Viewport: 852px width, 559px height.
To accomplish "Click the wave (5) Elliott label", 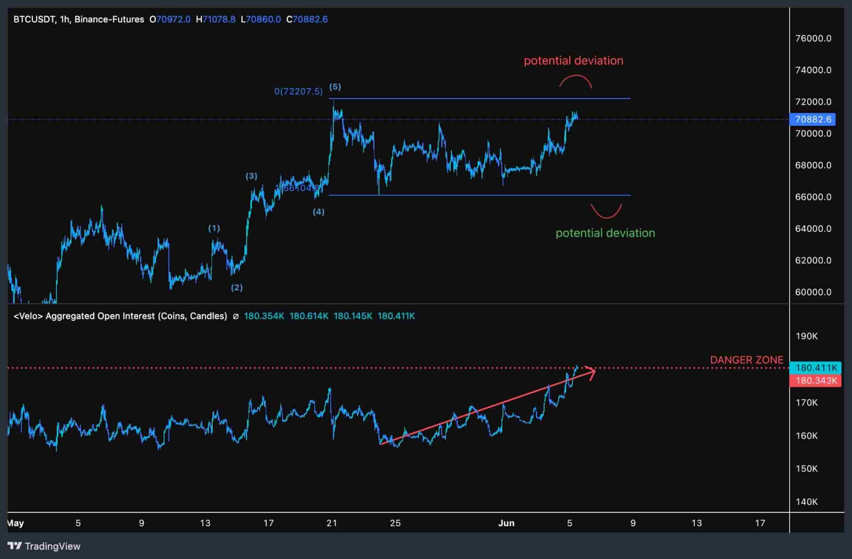I will [x=335, y=87].
